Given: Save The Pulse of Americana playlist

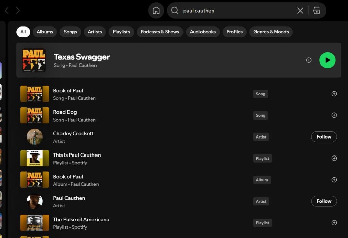Looking at the screenshot, I should (334, 223).
